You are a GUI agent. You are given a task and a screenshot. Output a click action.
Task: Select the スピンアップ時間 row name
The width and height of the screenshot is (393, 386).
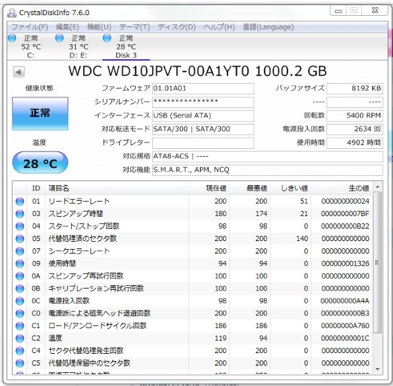click(x=76, y=214)
